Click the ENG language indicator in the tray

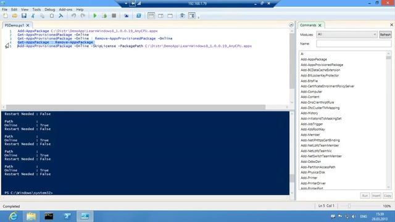coord(364,216)
